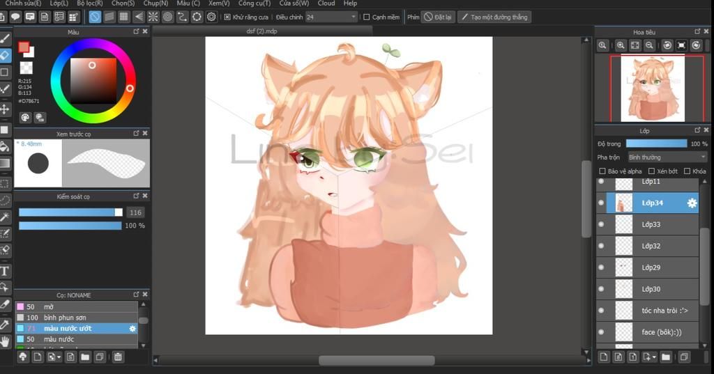Enable parallel lines snap guide
Viewport: 714px width, 374px height.
click(x=109, y=17)
